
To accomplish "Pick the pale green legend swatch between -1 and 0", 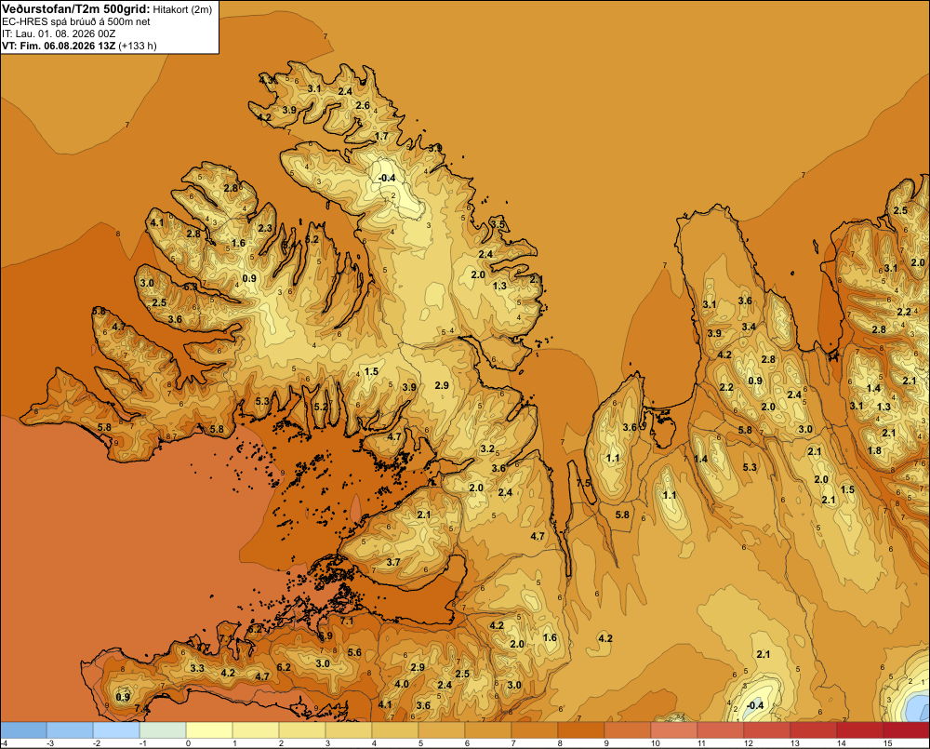I will 163,730.
